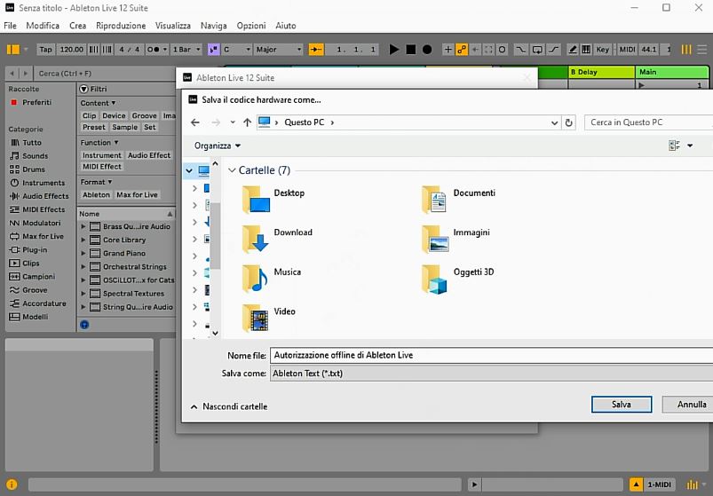This screenshot has height=496, width=713.
Task: Open the Organizza dropdown menu
Action: pyautogui.click(x=218, y=146)
